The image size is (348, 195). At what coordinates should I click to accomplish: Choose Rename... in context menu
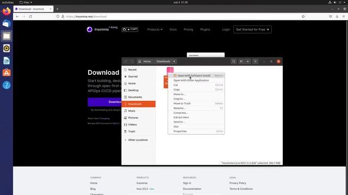(196, 108)
